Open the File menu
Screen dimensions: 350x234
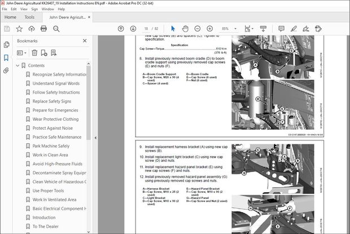click(x=5, y=9)
